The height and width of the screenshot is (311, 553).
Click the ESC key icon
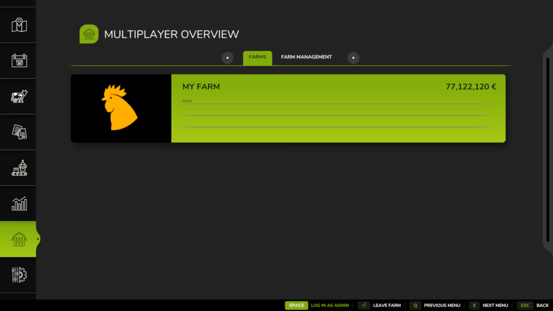(525, 306)
